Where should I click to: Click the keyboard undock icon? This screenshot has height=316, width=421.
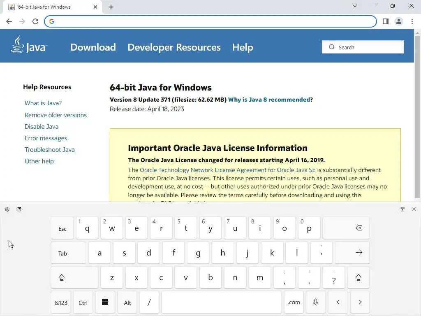tap(402, 209)
